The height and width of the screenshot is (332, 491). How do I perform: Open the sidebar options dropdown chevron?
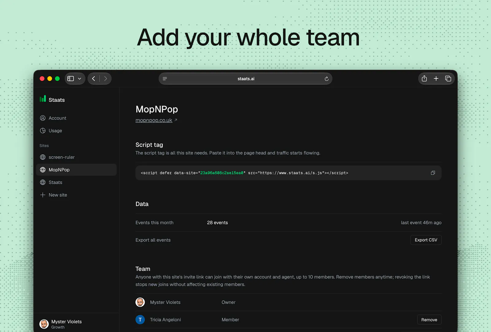pyautogui.click(x=79, y=79)
